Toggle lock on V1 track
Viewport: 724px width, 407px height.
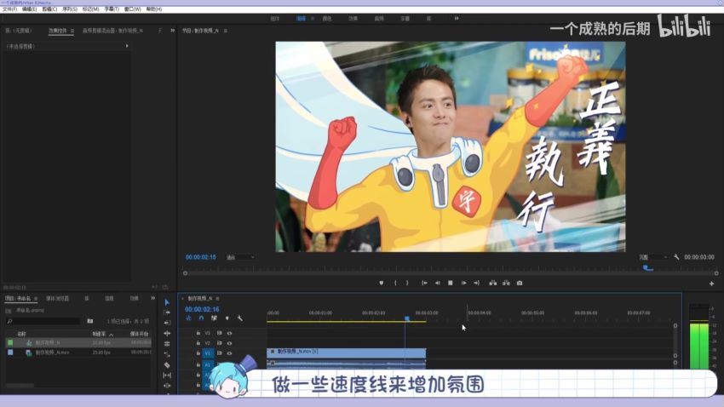(x=198, y=353)
